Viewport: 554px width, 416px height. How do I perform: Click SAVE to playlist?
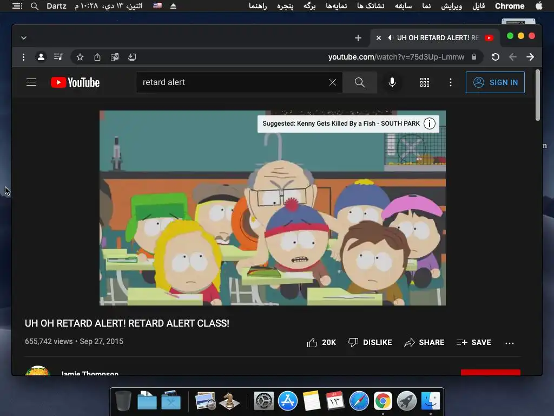473,342
